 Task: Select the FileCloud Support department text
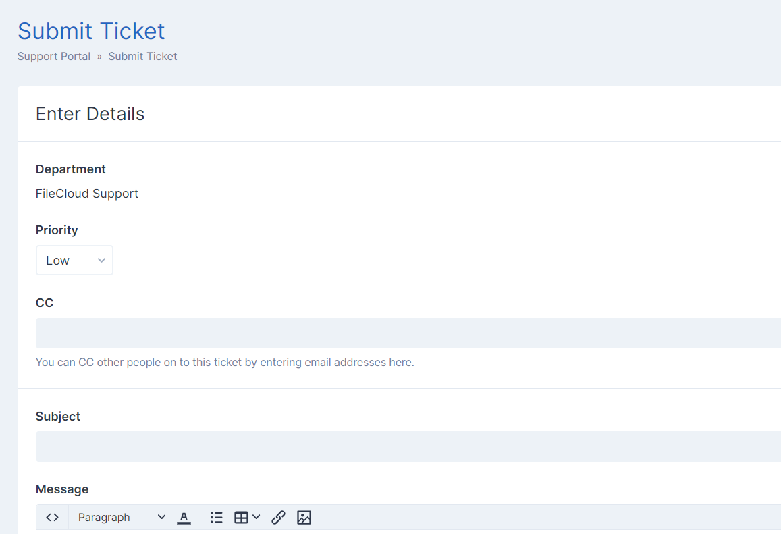click(x=87, y=194)
